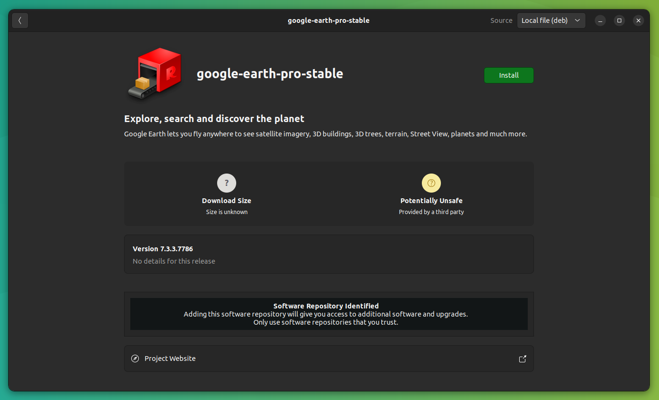Click the "Only use software repositories that you trust" line

[325, 322]
